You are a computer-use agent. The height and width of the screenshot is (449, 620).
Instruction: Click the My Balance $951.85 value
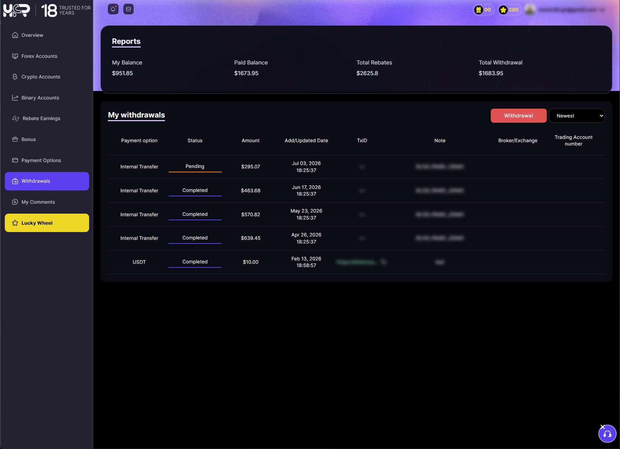click(x=123, y=73)
